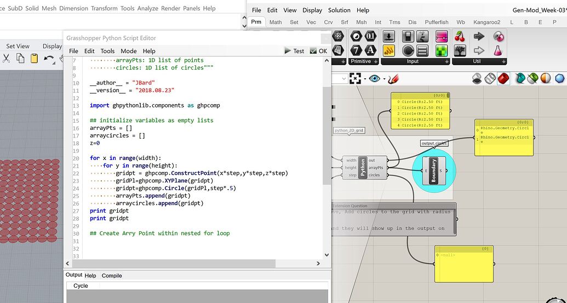Expand the Util panel dropdown arrow
The image size is (567, 303).
502,61
